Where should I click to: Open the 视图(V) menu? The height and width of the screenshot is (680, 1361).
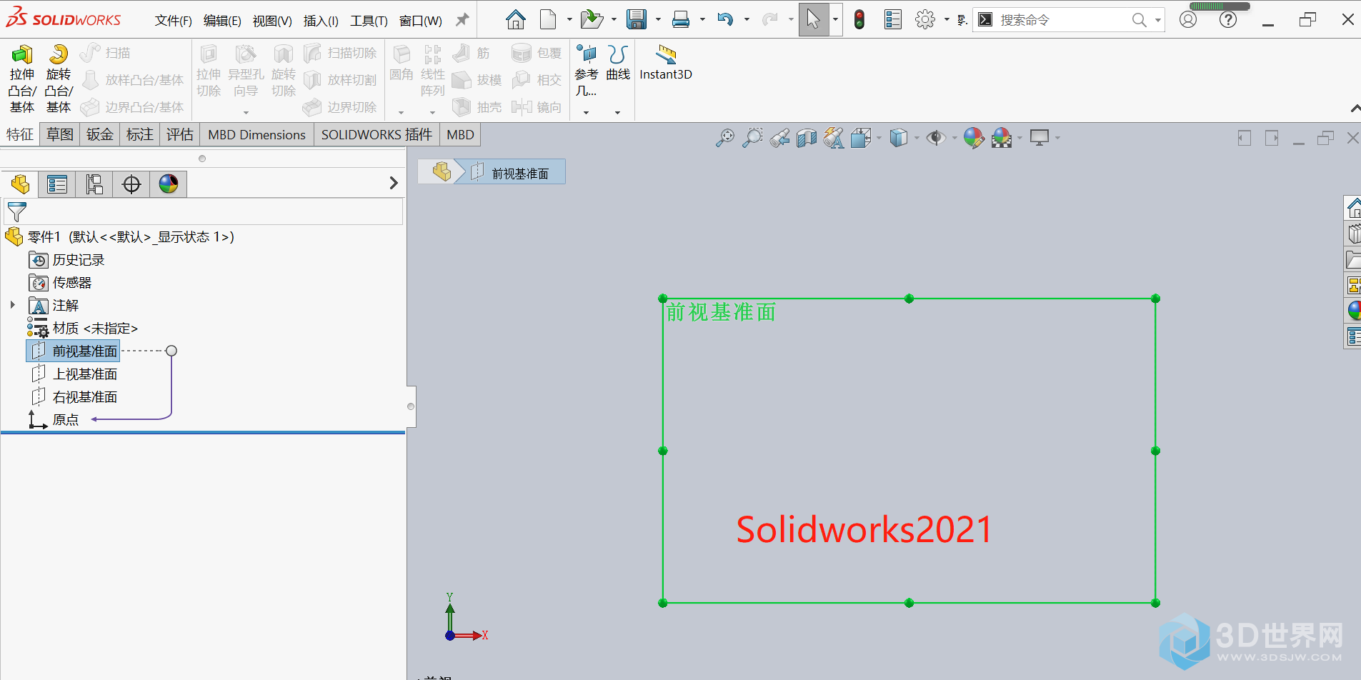pyautogui.click(x=272, y=21)
